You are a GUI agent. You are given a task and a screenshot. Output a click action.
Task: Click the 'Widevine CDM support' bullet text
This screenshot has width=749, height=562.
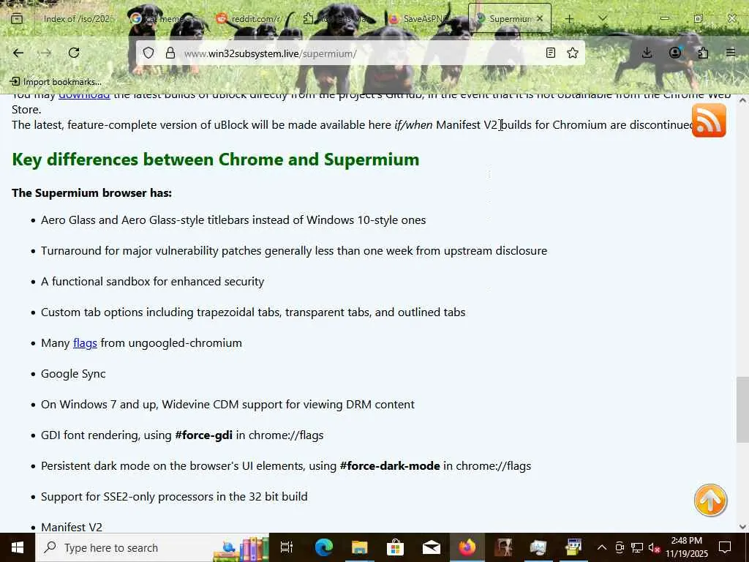click(227, 404)
